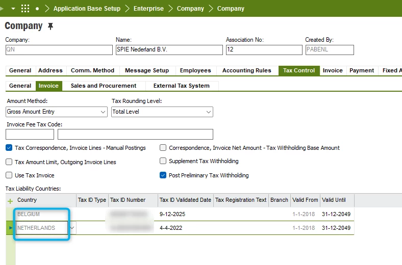
Task: Click the Name field SPIE Nederland B.V.
Action: (x=169, y=49)
